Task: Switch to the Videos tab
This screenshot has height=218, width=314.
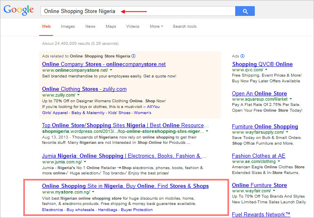Action: pyautogui.click(x=133, y=26)
